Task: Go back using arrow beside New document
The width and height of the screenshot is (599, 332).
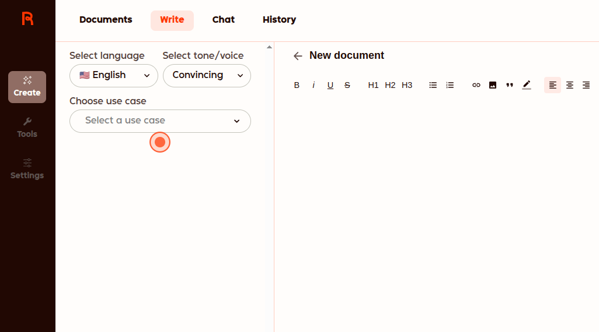Action: point(298,56)
